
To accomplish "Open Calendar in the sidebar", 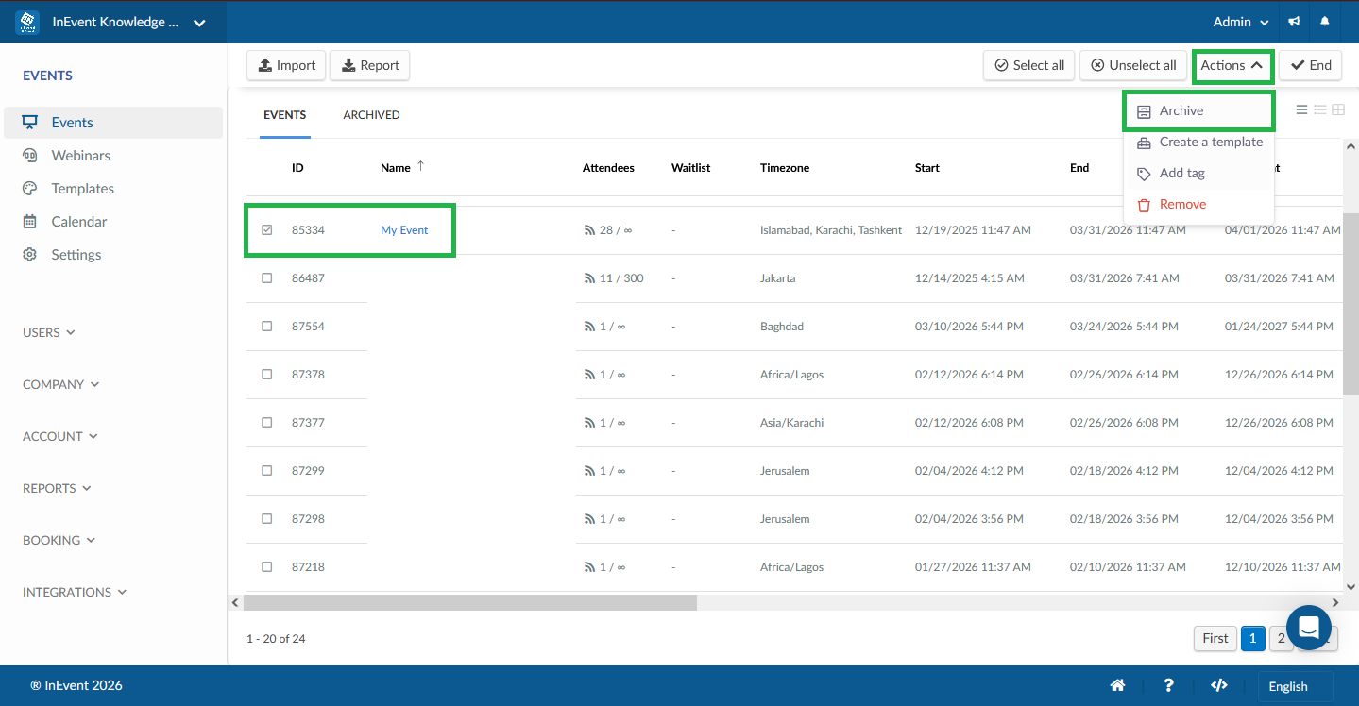I will click(x=113, y=222).
